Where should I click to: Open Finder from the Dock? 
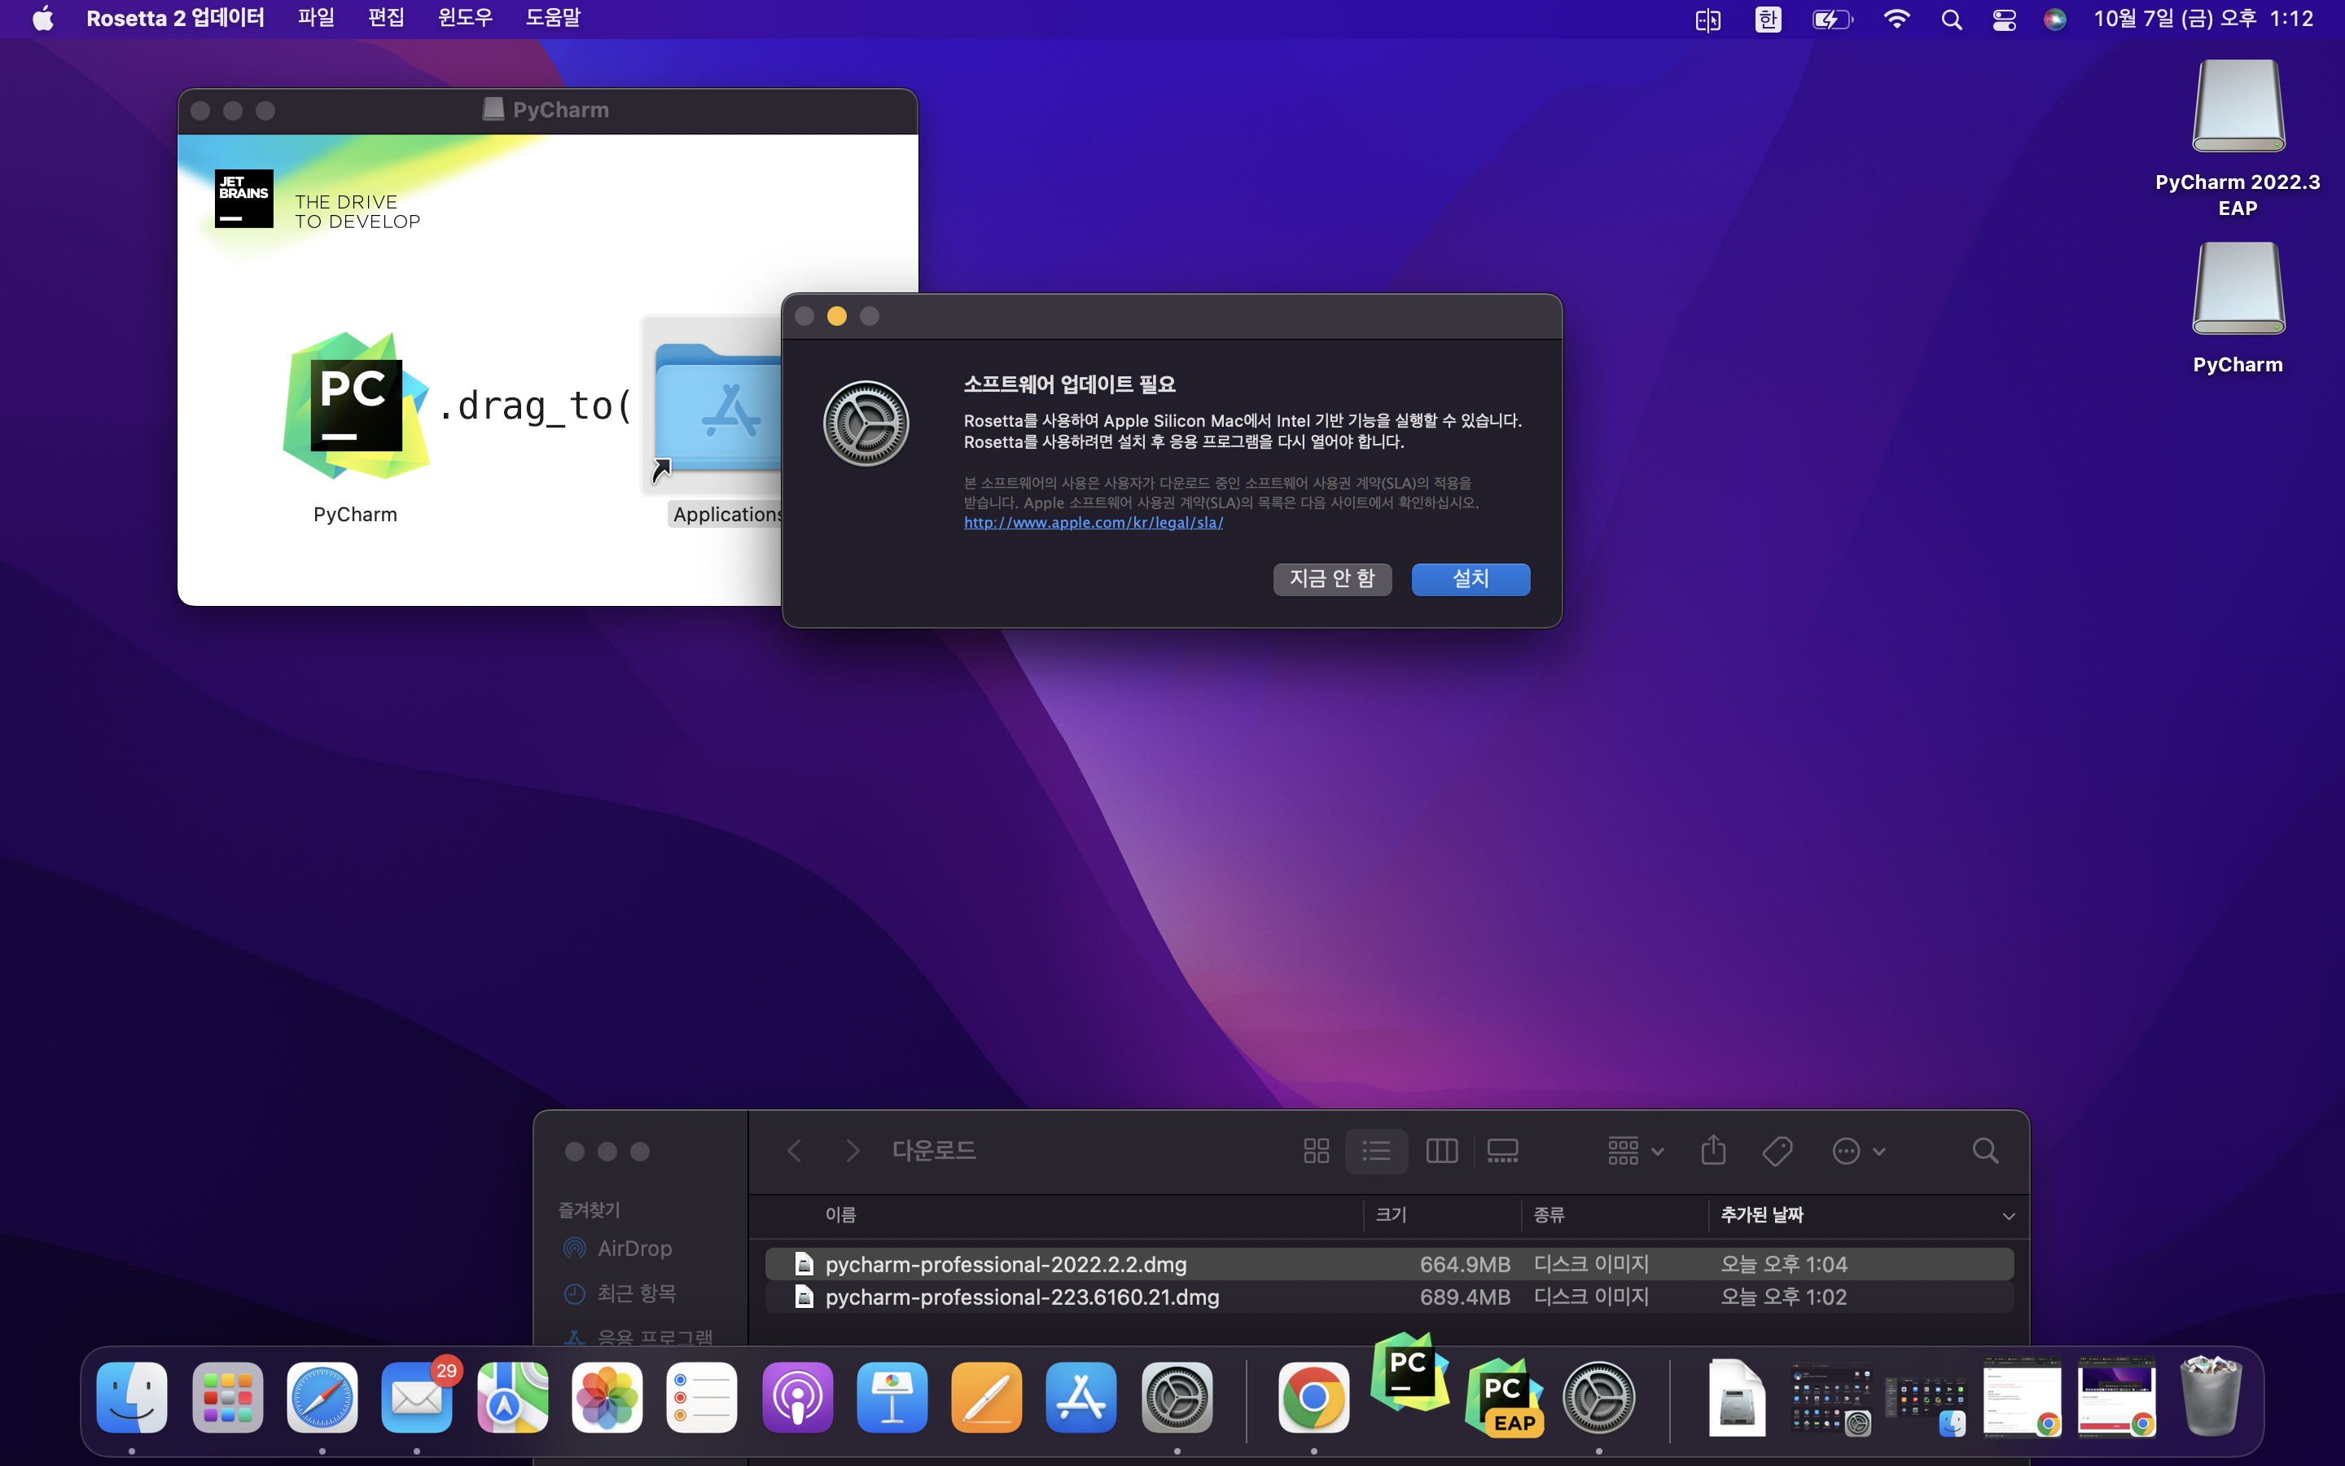[x=132, y=1398]
